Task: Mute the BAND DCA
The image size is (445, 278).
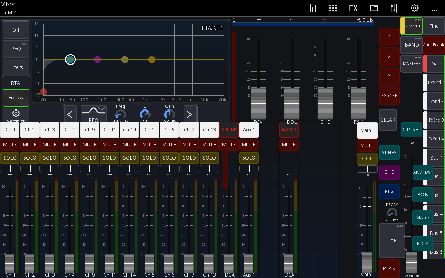Action: (289, 145)
